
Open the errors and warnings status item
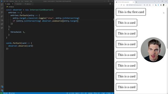coord(6,93)
